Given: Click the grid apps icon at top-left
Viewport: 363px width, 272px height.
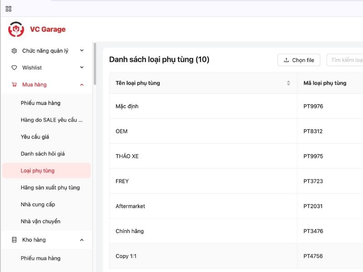Looking at the screenshot, I should pyautogui.click(x=9, y=9).
